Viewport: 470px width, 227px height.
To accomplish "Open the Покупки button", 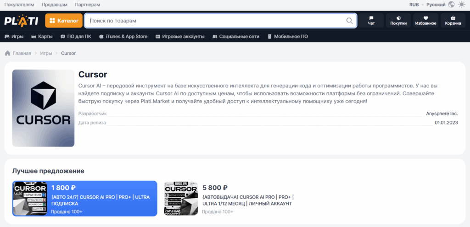I will coord(398,21).
